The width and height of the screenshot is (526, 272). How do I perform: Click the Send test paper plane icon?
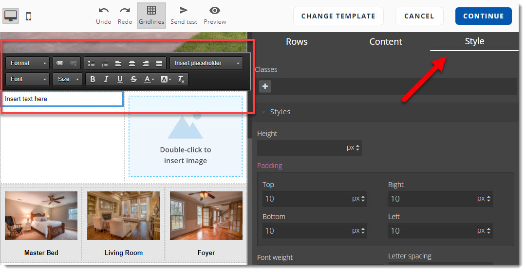(184, 11)
